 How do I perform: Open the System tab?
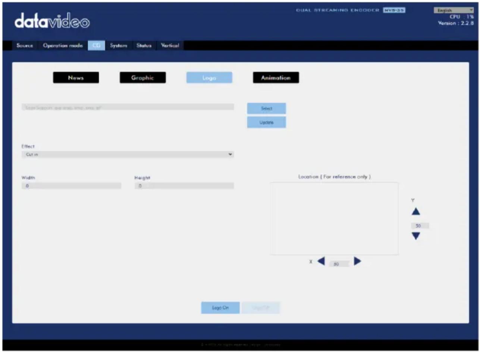tap(118, 45)
